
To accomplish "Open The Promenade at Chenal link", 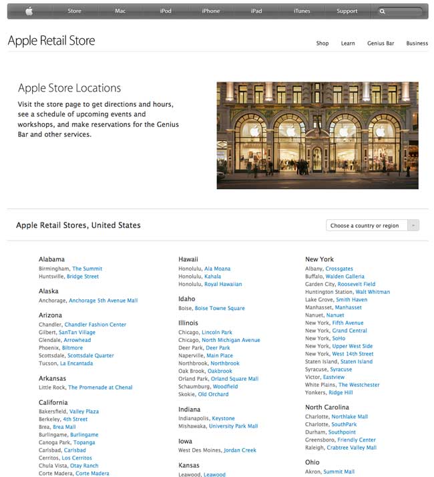I will tap(100, 387).
